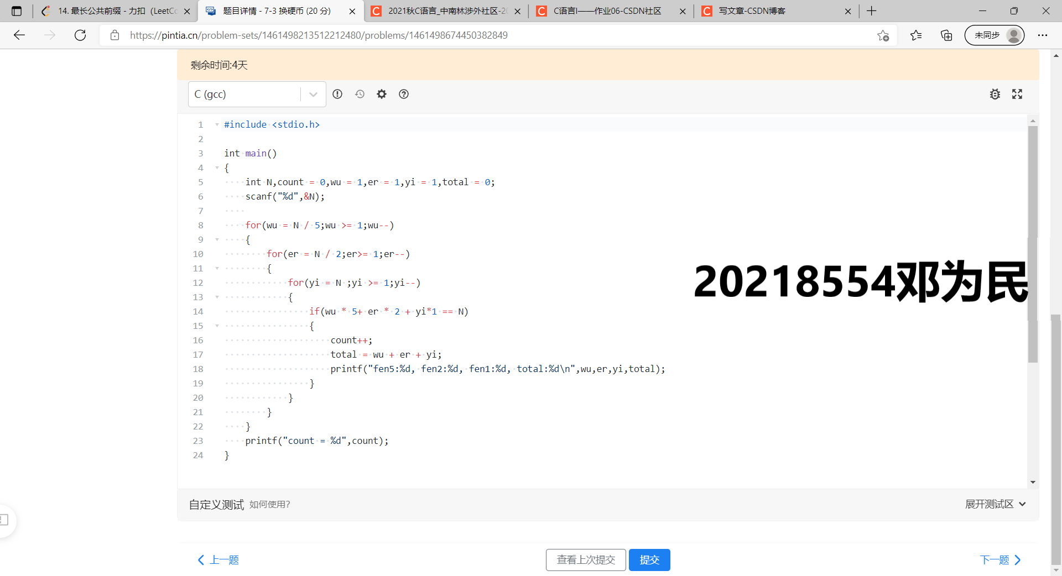Switch to the 2021秋C语言 CSDN tab

[x=447, y=11]
